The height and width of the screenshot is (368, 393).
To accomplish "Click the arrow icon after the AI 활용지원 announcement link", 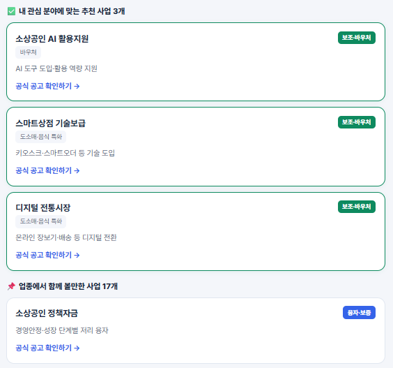I will 77,87.
